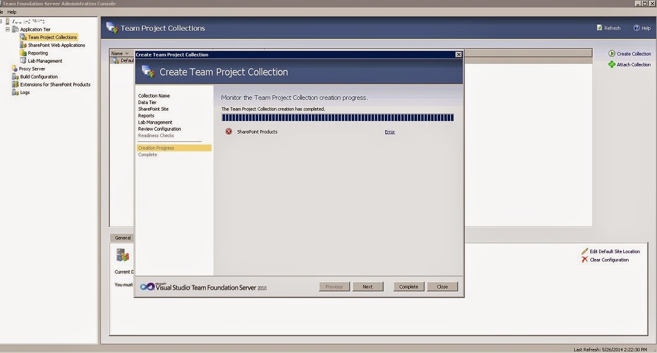The width and height of the screenshot is (657, 353).
Task: Click the Attach Collection link
Action: [633, 64]
